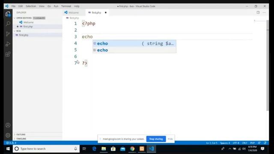Click the PHP language mode status item
The width and height of the screenshot is (274, 154).
click(252, 143)
